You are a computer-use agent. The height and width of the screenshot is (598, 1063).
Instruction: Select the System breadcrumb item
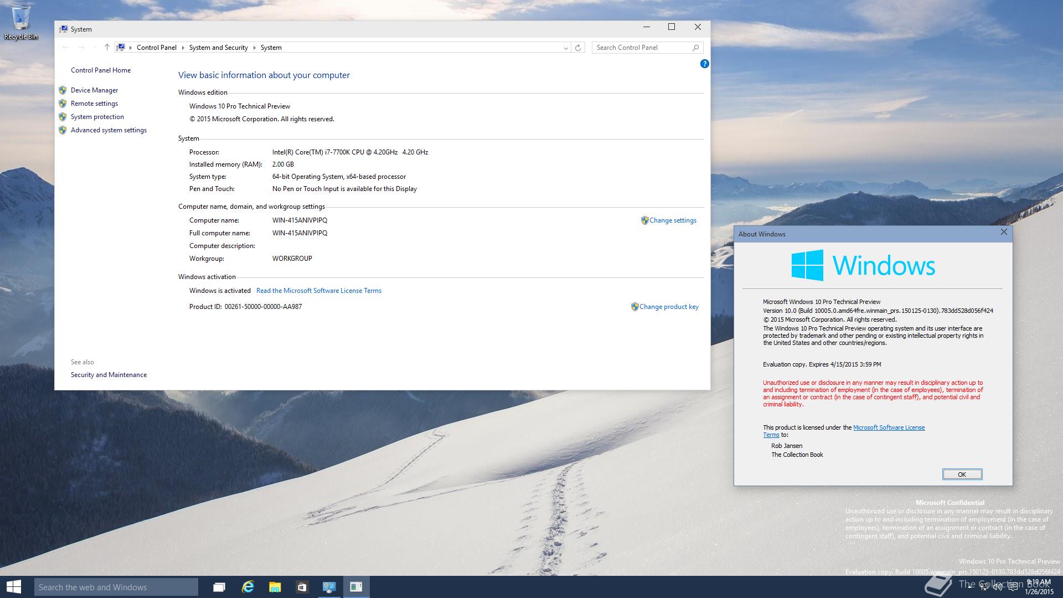coord(271,48)
